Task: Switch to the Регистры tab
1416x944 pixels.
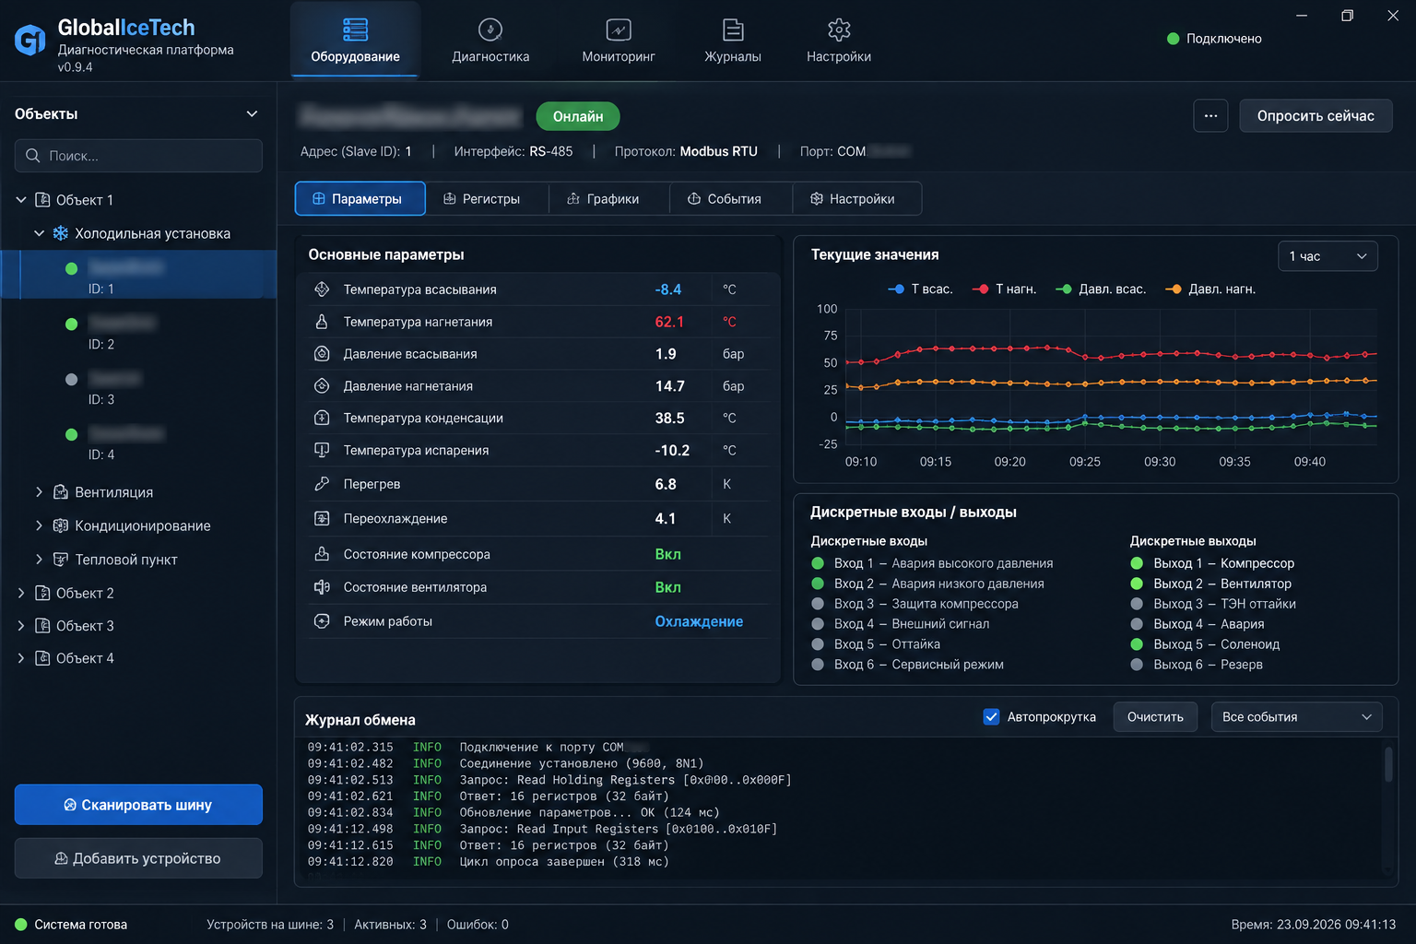Action: pos(487,198)
